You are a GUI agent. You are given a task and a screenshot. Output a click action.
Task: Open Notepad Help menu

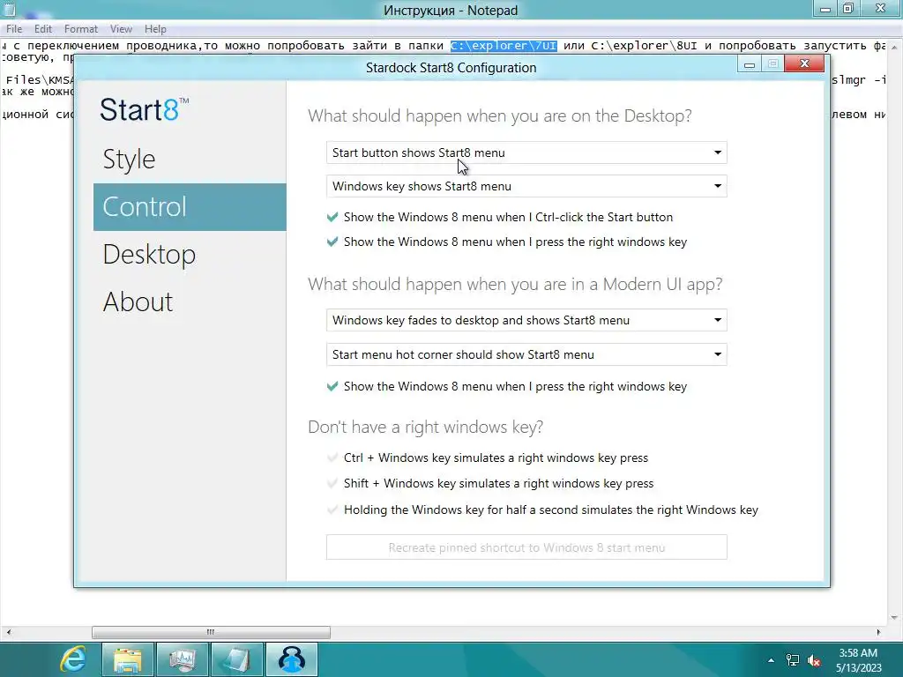pyautogui.click(x=155, y=29)
